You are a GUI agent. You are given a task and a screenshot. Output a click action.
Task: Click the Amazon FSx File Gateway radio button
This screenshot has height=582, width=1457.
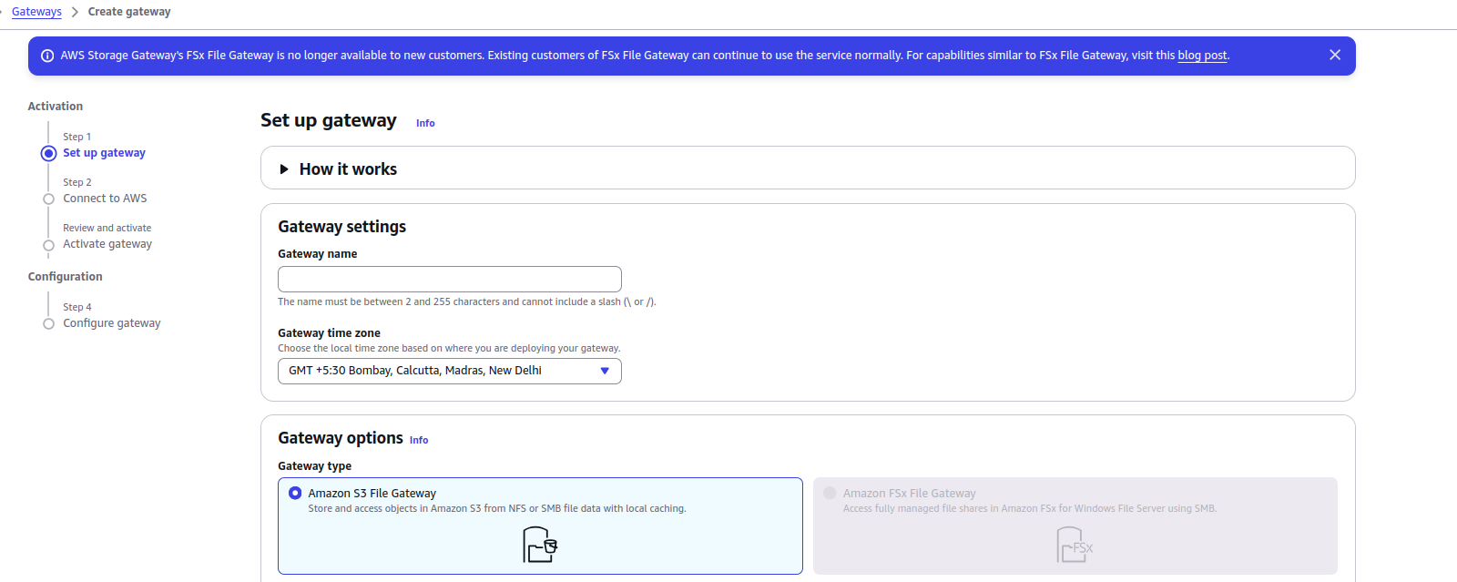[x=830, y=493]
